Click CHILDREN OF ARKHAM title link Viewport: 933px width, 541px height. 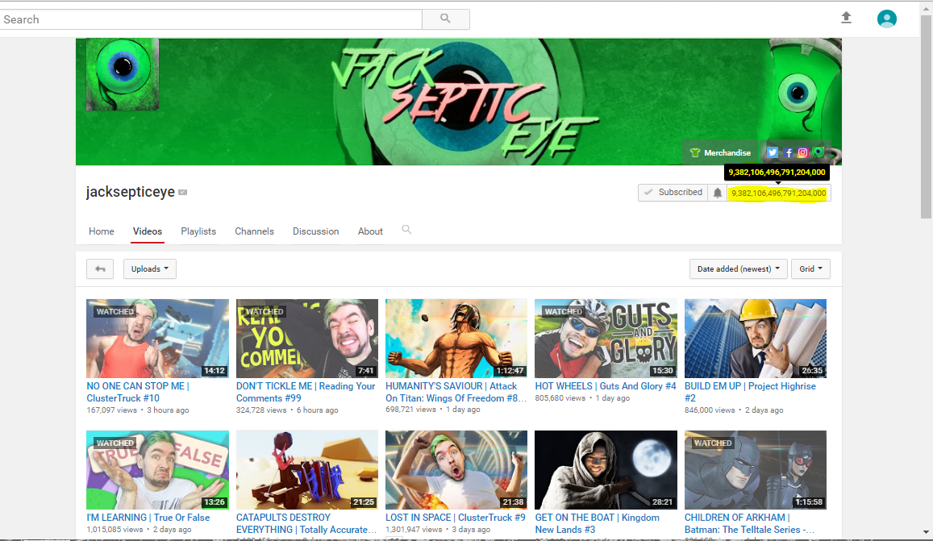749,524
